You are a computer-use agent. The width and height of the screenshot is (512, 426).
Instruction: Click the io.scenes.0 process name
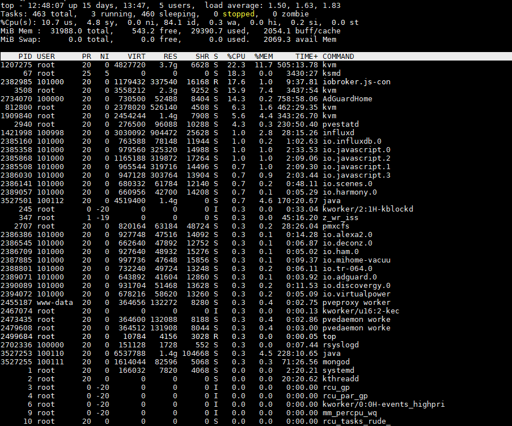348,183
